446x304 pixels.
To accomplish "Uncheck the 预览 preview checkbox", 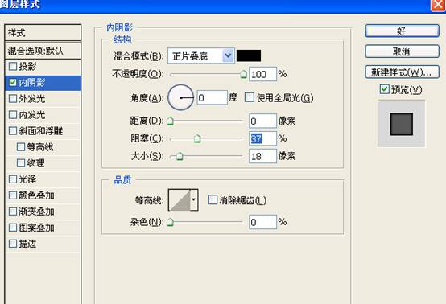I will click(x=384, y=89).
